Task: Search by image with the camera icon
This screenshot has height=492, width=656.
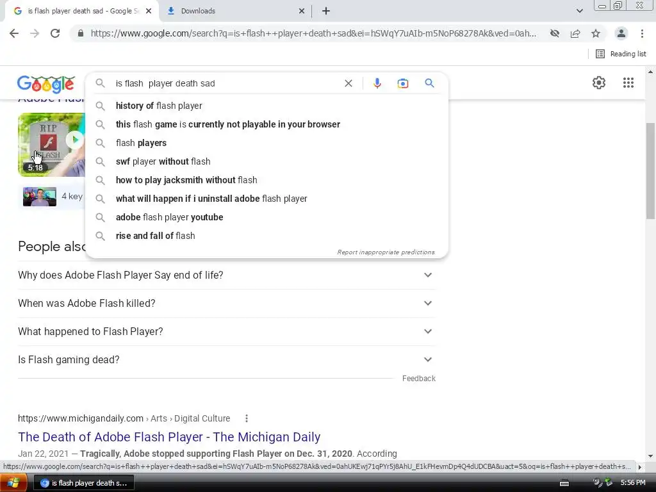Action: tap(402, 83)
